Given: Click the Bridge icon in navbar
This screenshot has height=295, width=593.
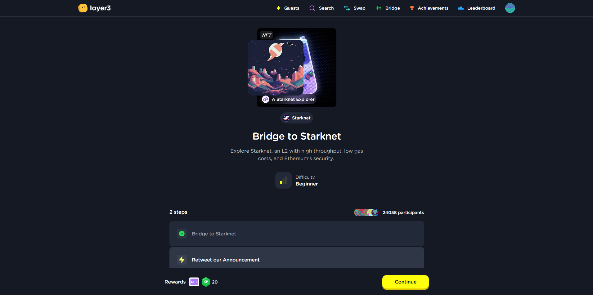Looking at the screenshot, I should point(379,8).
